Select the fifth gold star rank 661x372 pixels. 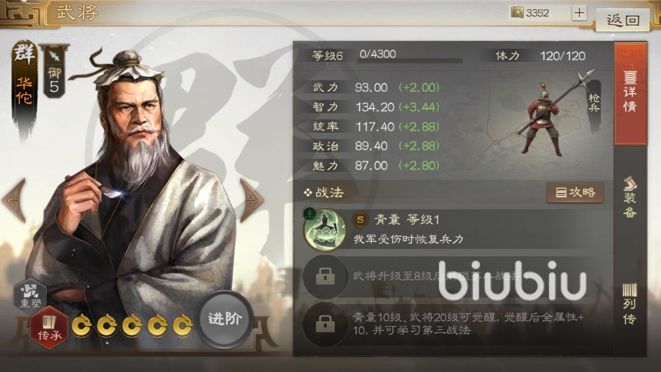pos(182,325)
